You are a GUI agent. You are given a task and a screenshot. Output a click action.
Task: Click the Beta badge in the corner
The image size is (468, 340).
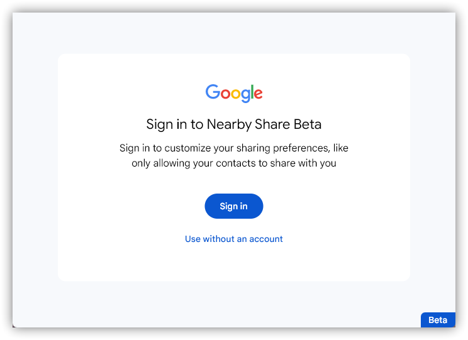[438, 320]
